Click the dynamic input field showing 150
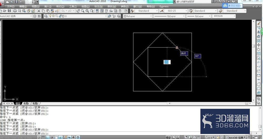The width and height of the screenshot is (263, 139). click(x=167, y=62)
